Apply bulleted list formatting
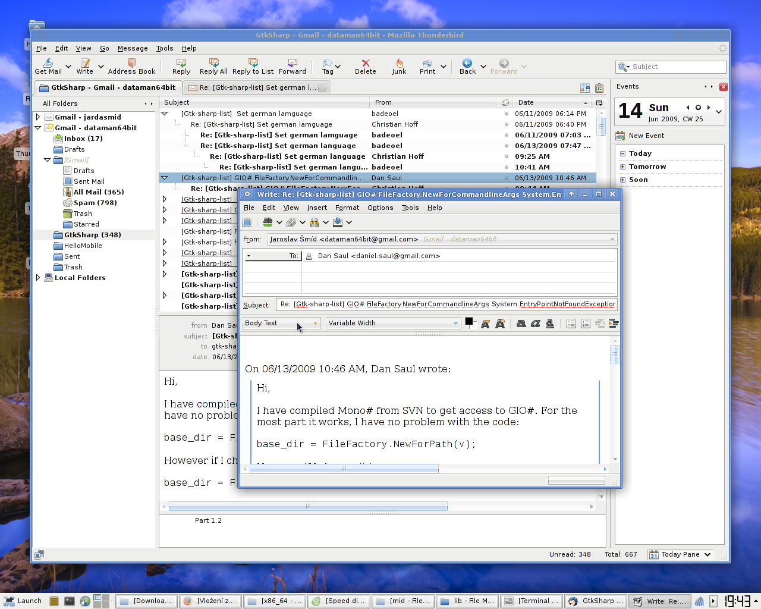The image size is (761, 609). tap(571, 324)
